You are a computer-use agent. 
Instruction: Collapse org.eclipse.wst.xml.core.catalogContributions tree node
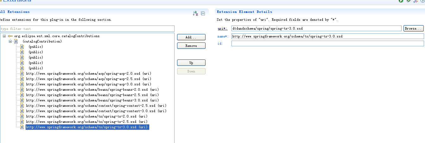coord(4,36)
